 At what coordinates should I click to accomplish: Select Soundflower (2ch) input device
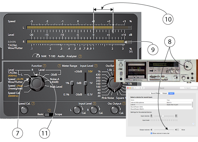pyautogui.click(x=161, y=107)
